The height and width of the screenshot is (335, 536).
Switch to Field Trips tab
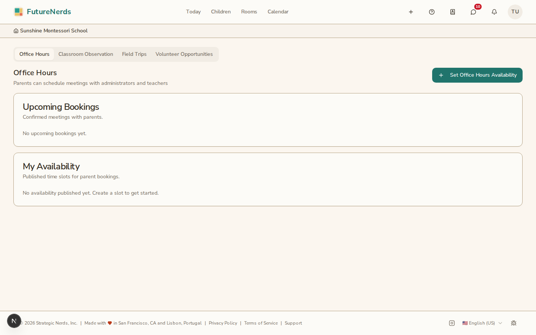134,54
